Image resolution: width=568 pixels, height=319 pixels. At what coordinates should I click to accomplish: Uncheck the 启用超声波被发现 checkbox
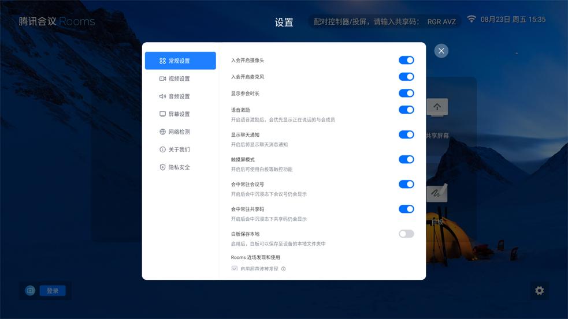point(235,269)
